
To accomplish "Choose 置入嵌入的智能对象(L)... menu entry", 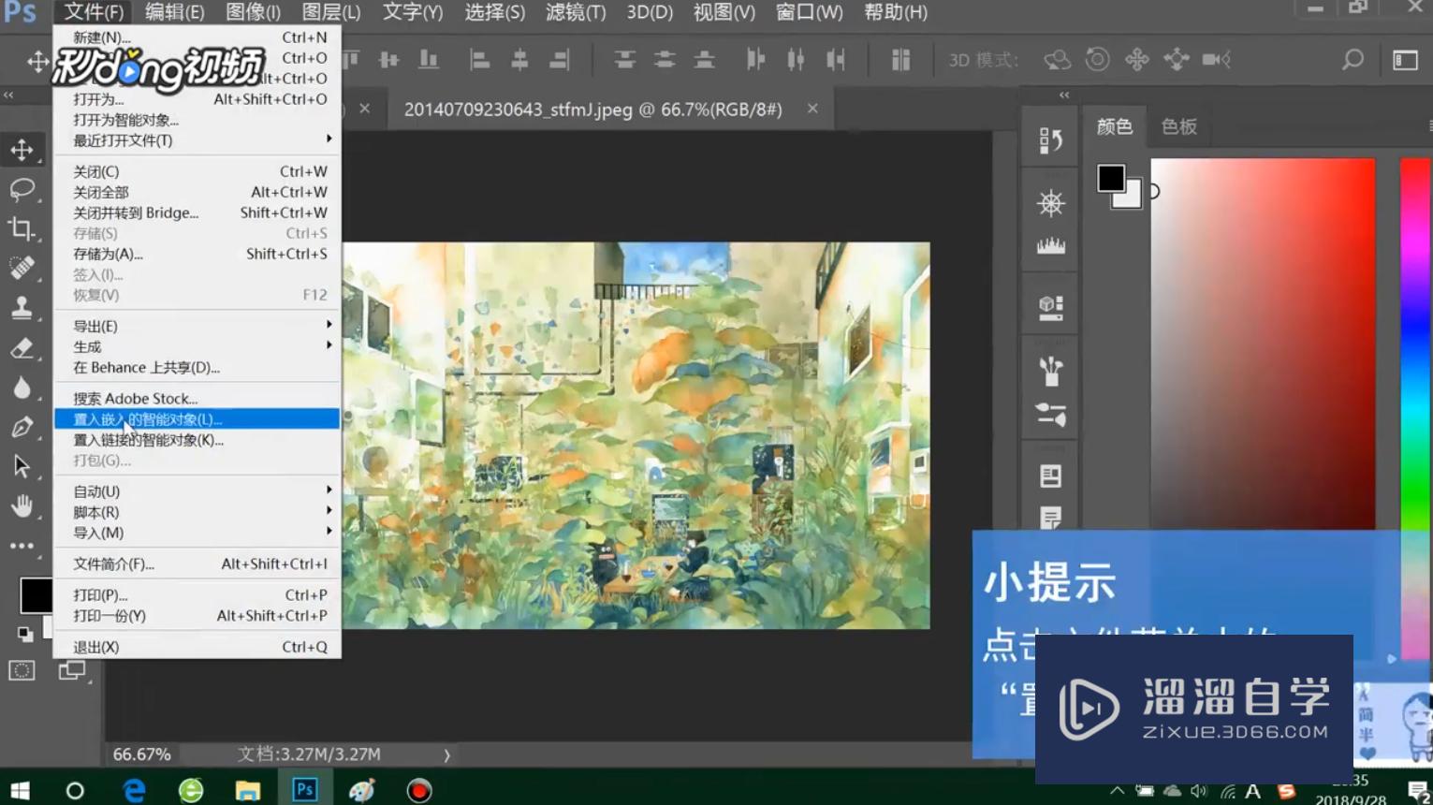I will coord(197,419).
